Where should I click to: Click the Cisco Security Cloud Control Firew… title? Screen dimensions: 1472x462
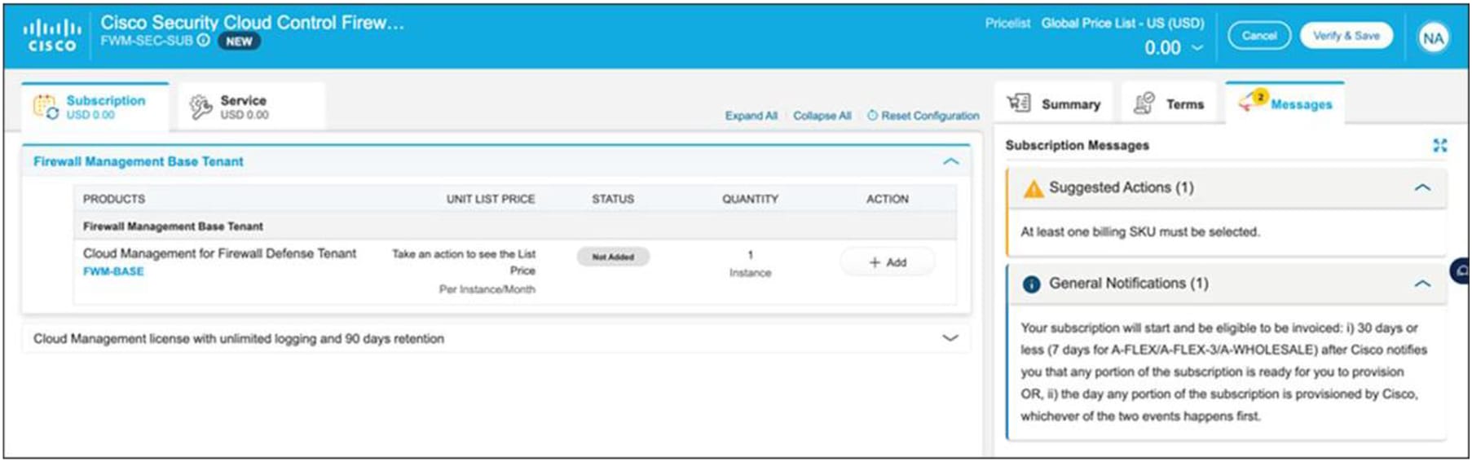point(252,22)
